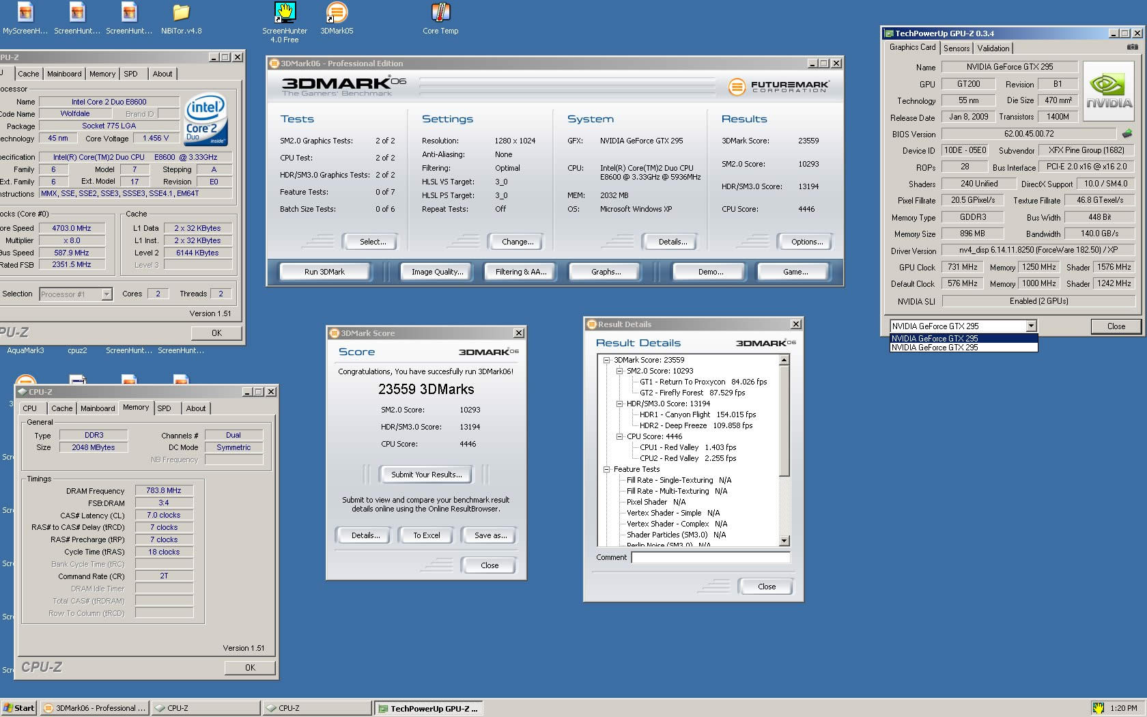Viewport: 1147px width, 717px height.
Task: Click into the Comment field in Result Details
Action: (x=711, y=557)
